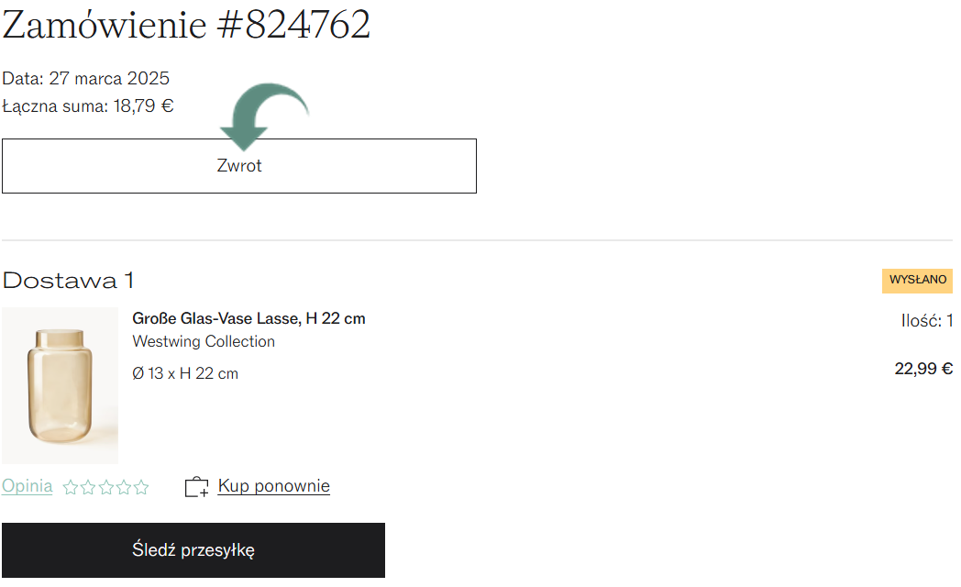Rate one star in Opinia
This screenshot has height=587, width=961.
point(71,488)
